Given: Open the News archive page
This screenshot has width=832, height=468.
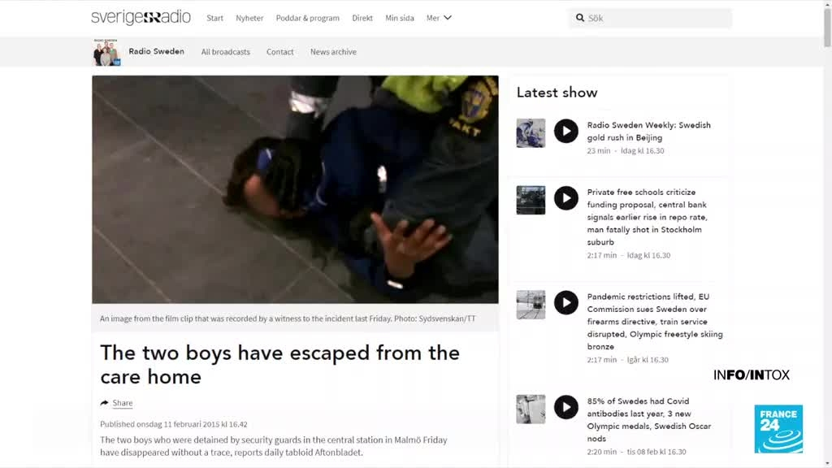Looking at the screenshot, I should click(x=333, y=51).
